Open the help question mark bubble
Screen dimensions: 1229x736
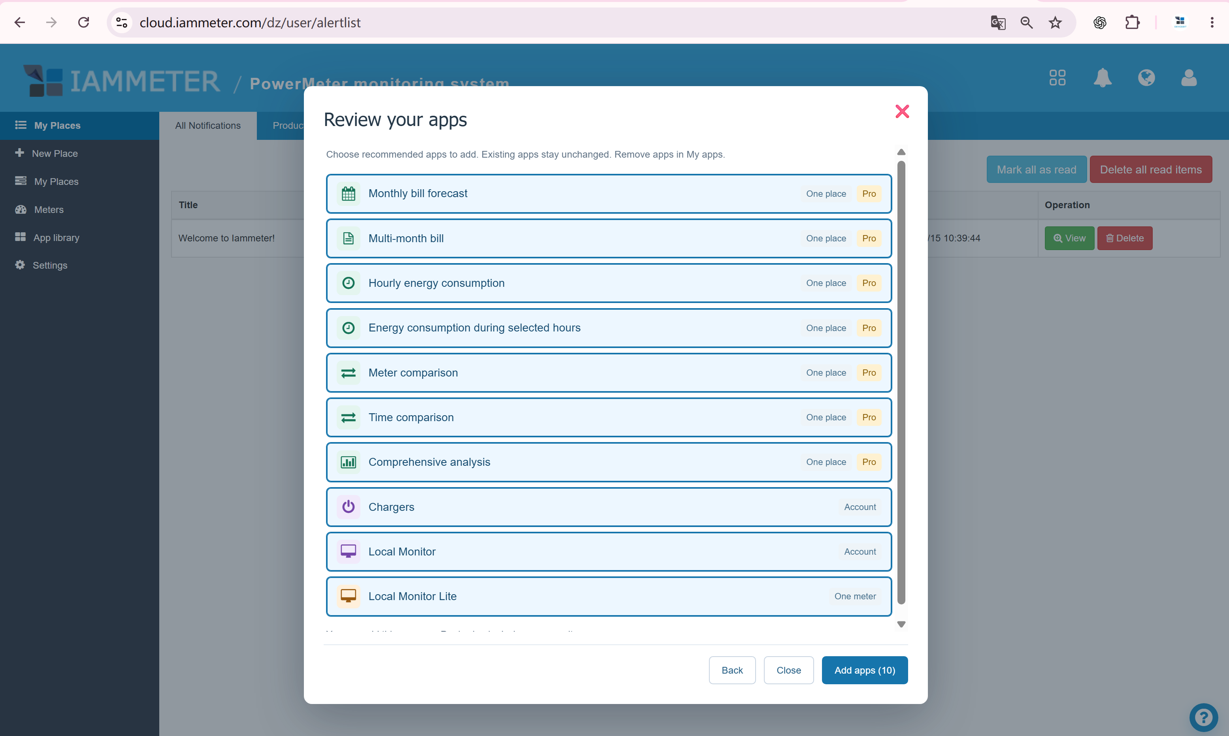coord(1203,717)
